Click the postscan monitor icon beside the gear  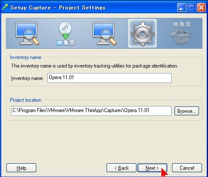coord(104,34)
